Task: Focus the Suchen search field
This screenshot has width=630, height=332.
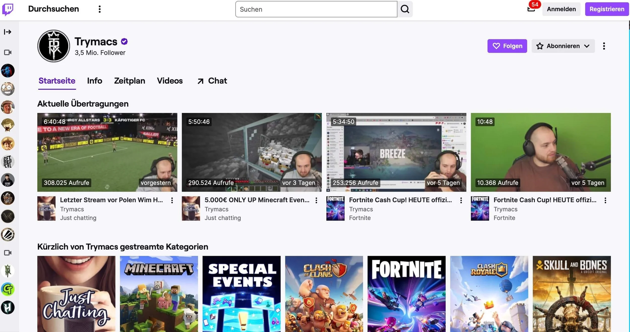Action: pos(316,9)
